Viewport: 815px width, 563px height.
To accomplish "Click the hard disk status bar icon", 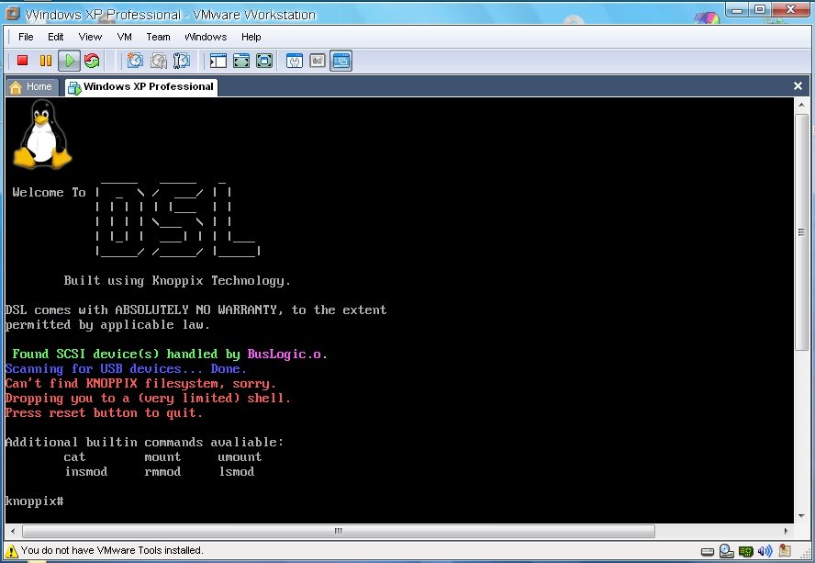I will coord(708,552).
